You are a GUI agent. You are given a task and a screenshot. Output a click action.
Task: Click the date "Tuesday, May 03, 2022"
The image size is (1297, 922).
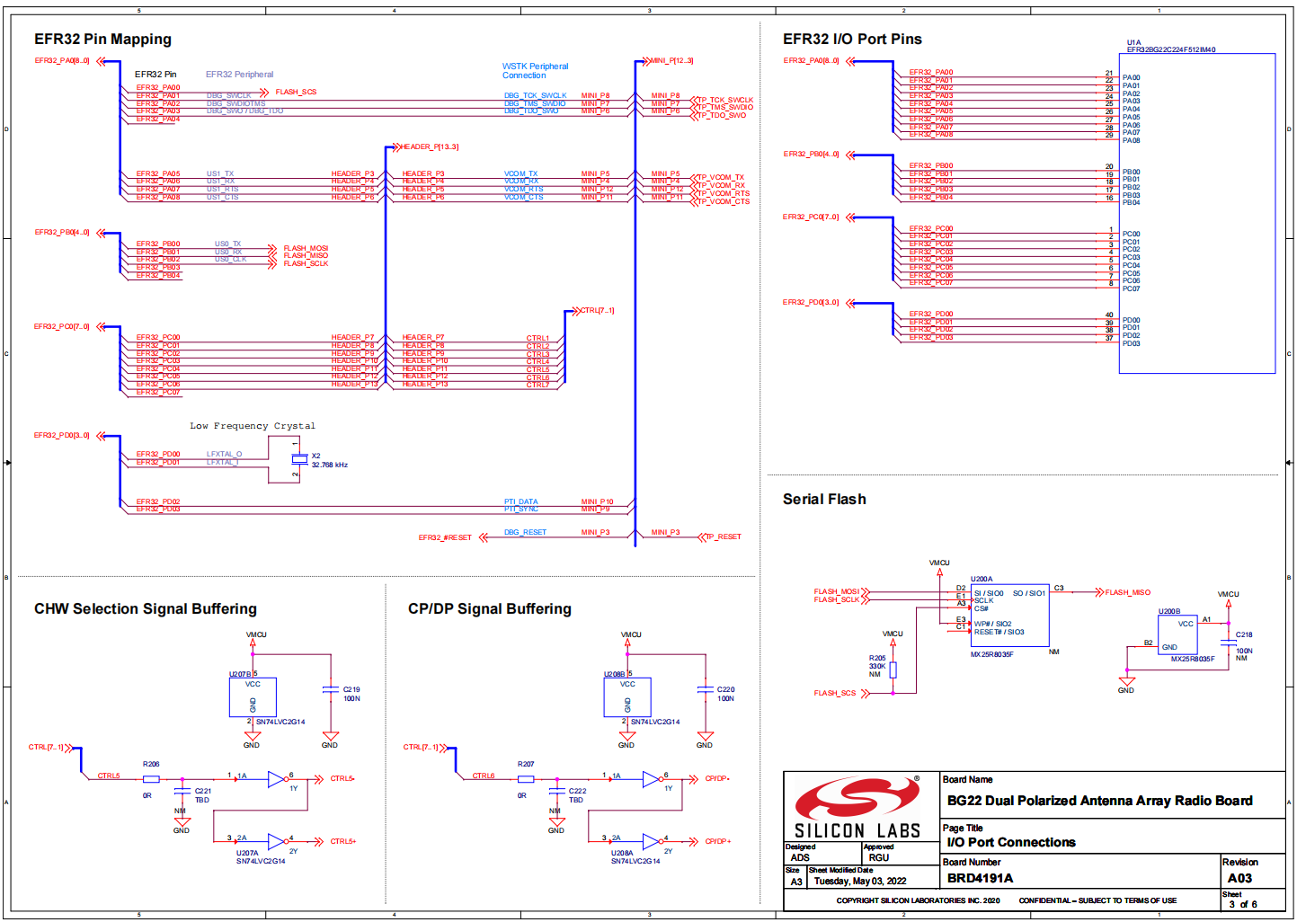tap(860, 882)
